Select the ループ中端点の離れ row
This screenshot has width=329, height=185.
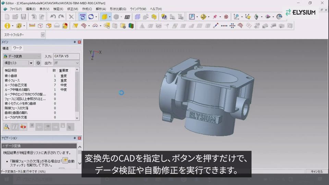tap(39, 90)
